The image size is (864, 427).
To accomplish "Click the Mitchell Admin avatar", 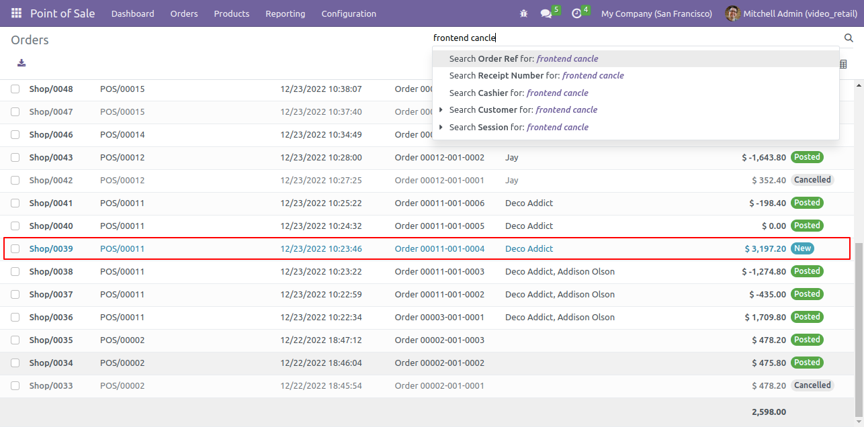I will pyautogui.click(x=733, y=13).
